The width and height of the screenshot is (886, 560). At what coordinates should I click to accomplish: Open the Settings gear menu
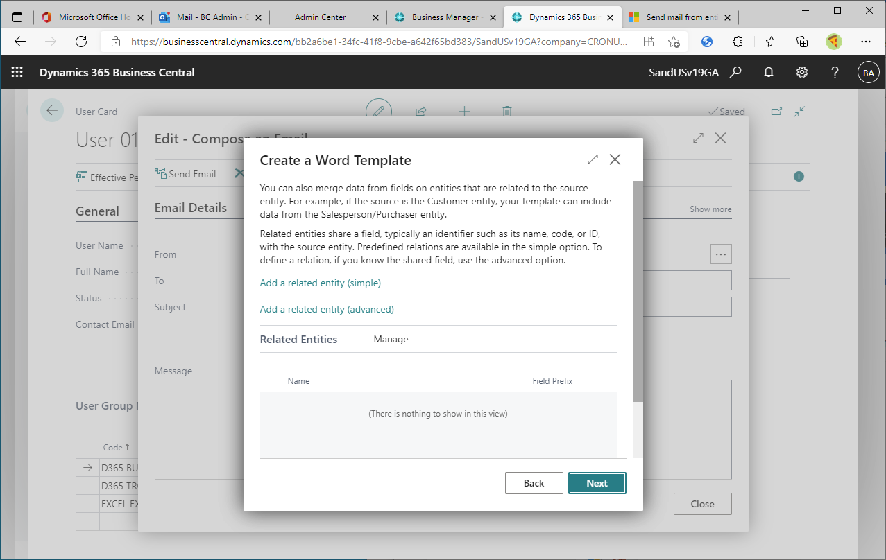(x=802, y=72)
